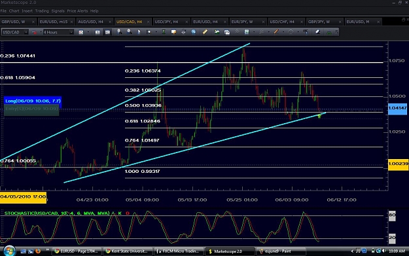This screenshot has height=256, width=409.
Task: Click the second period navigation icon
Action: coord(107,32)
